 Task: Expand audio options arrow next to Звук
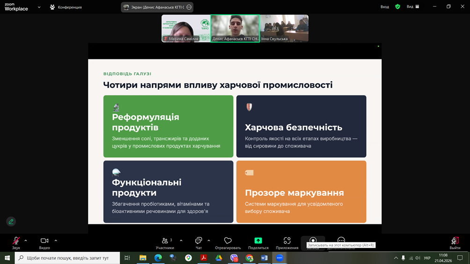click(26, 241)
